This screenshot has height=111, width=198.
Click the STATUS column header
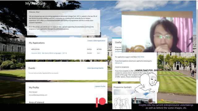pos(89,49)
